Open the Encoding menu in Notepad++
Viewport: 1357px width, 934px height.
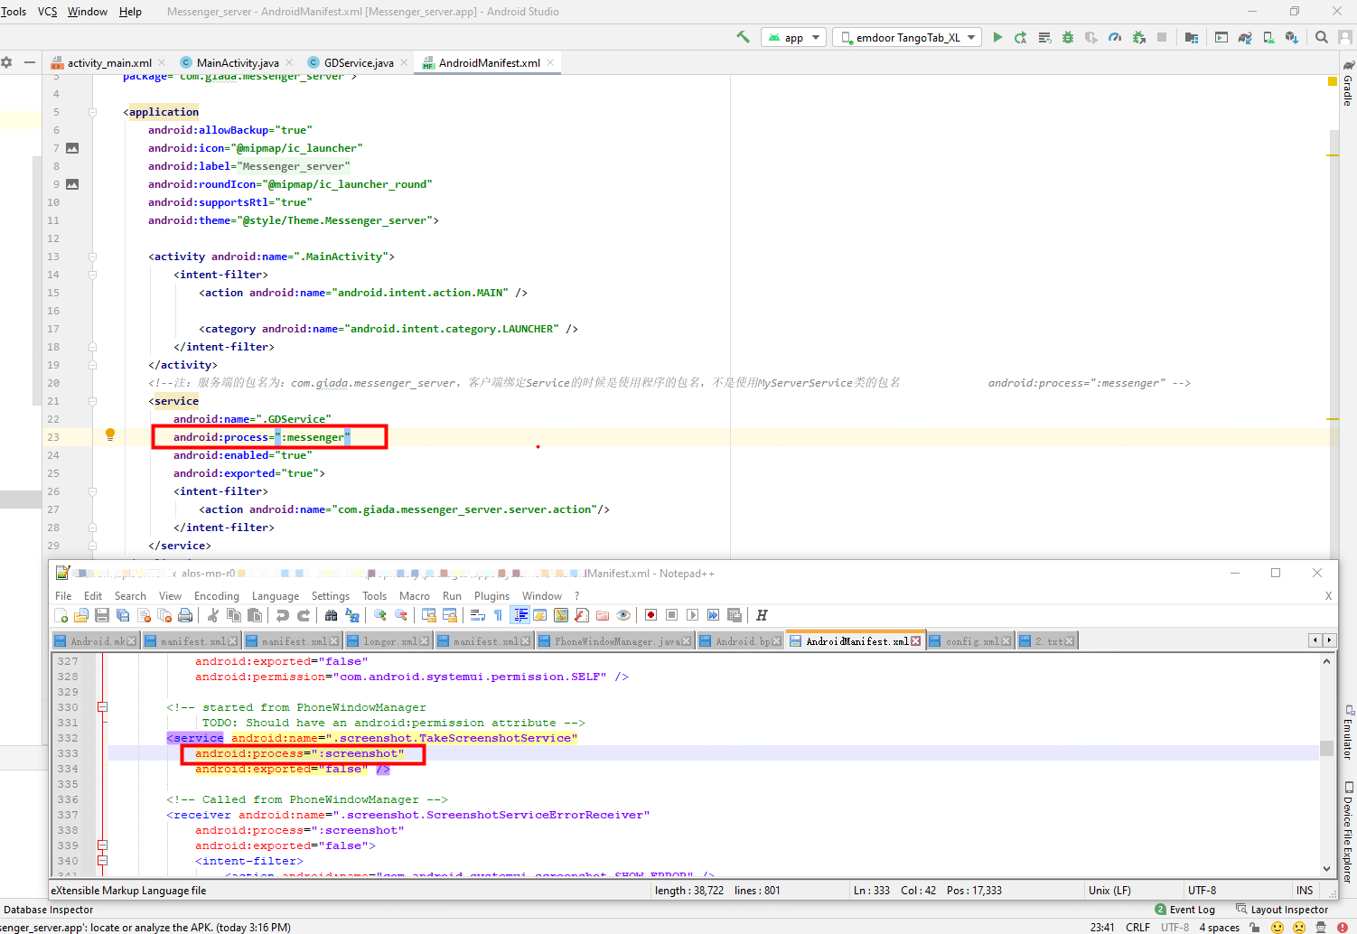coord(217,596)
